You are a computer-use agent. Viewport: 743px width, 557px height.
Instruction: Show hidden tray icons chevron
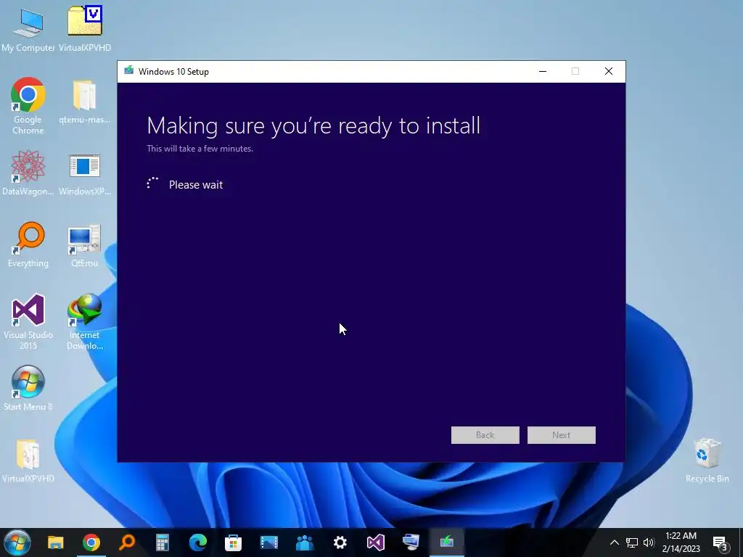pos(614,542)
